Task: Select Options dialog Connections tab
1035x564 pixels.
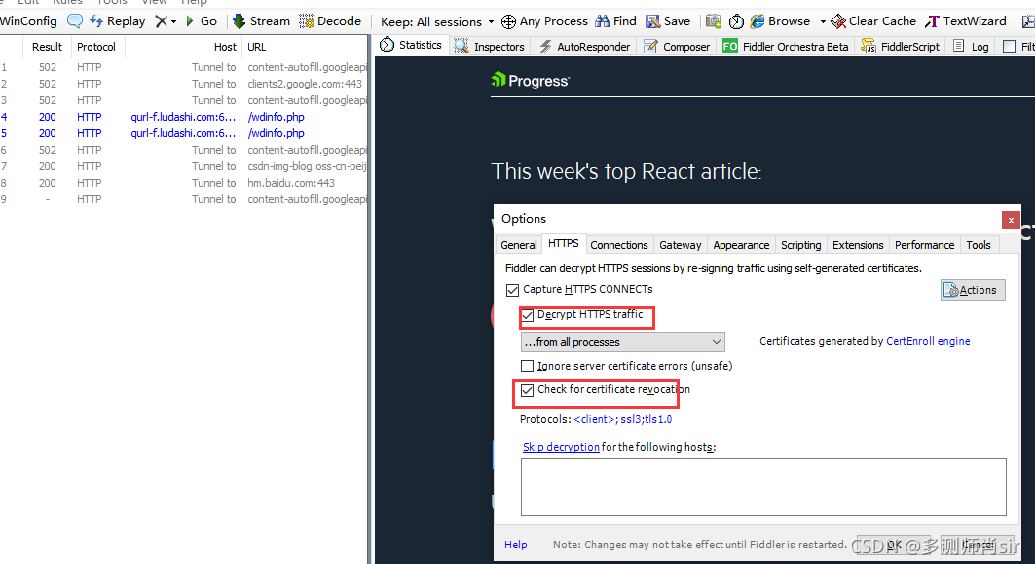Action: tap(619, 245)
